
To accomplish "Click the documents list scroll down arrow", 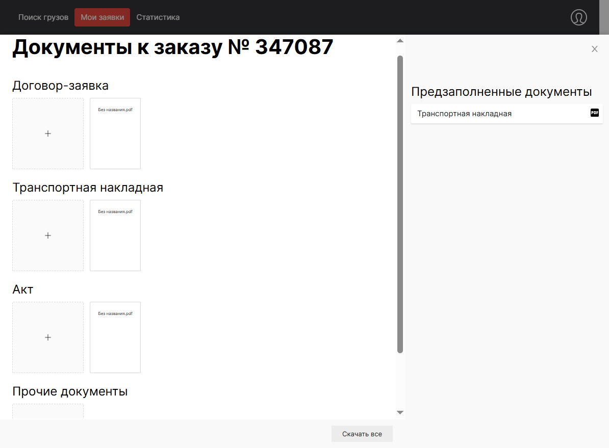I will pos(400,412).
